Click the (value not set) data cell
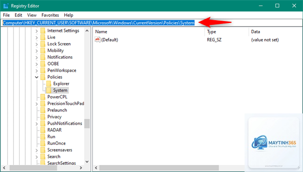The width and height of the screenshot is (303, 172). [265, 40]
